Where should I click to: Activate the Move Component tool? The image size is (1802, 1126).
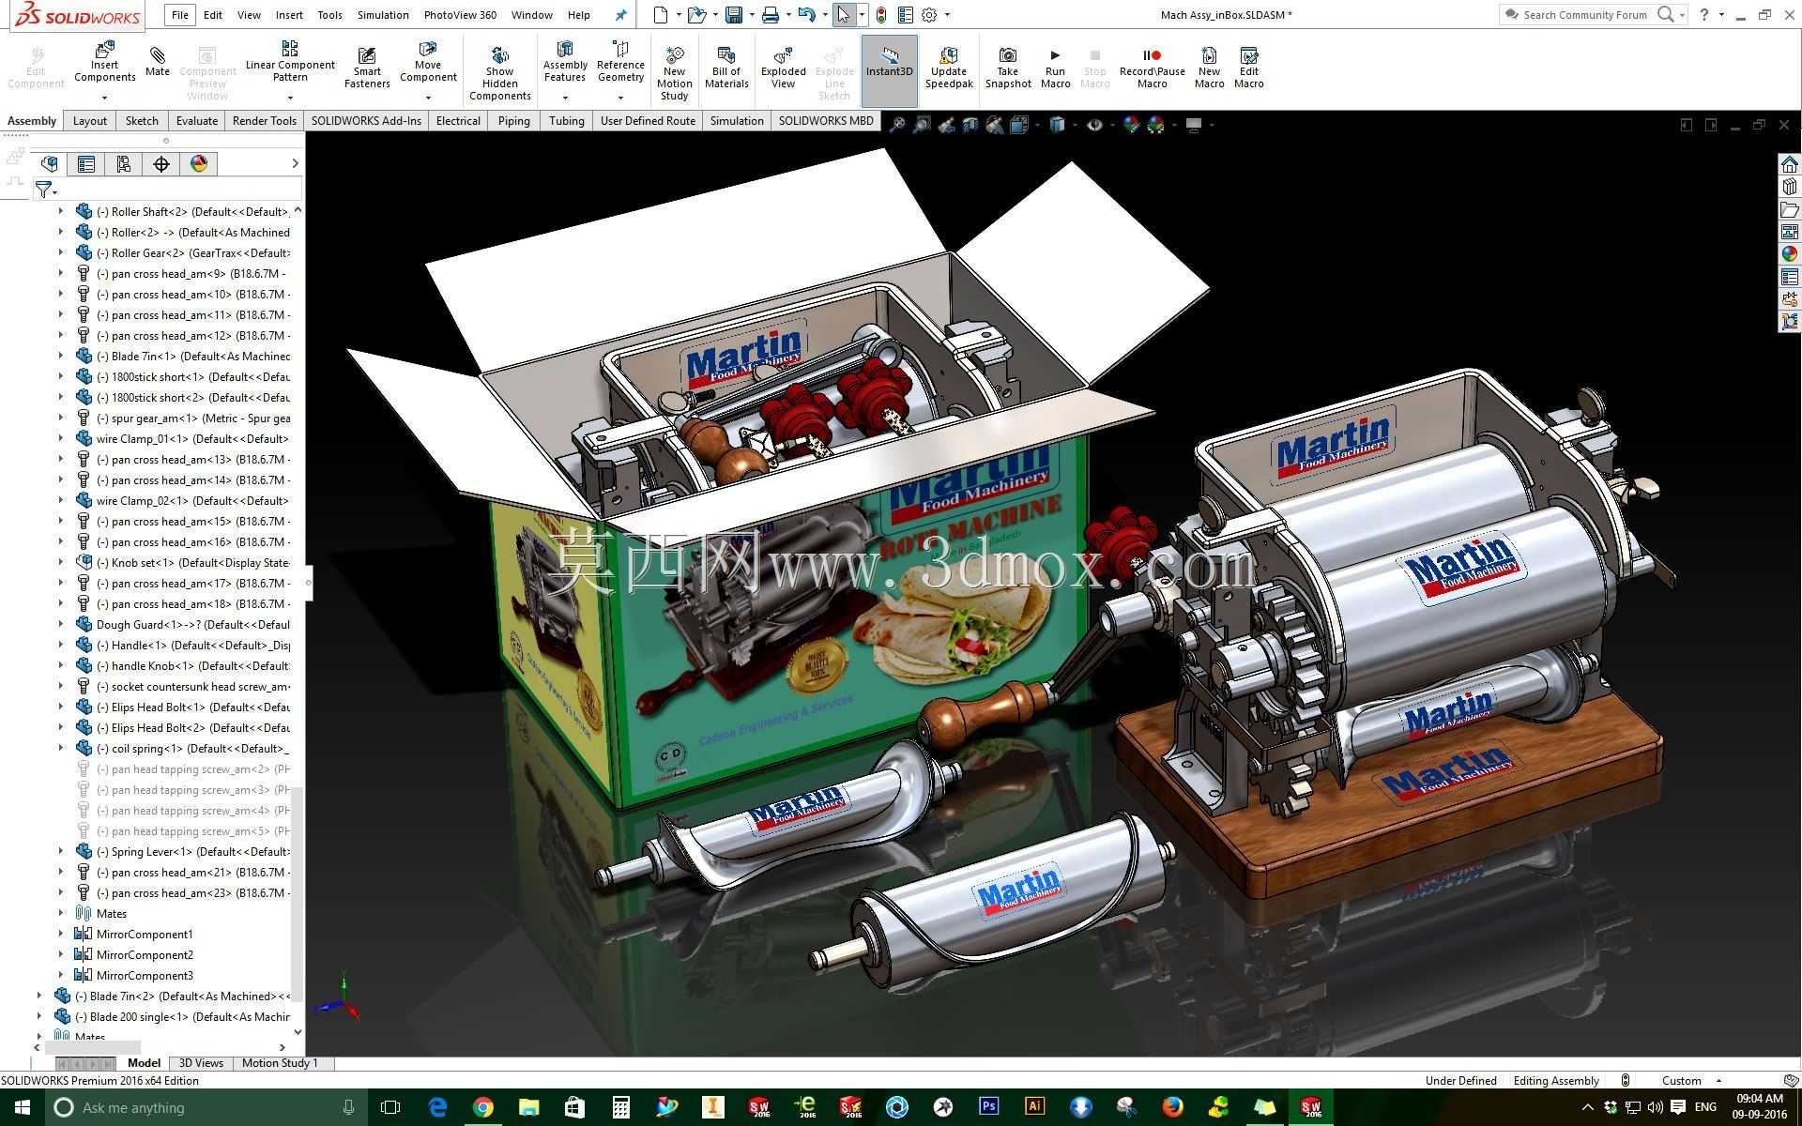(428, 62)
